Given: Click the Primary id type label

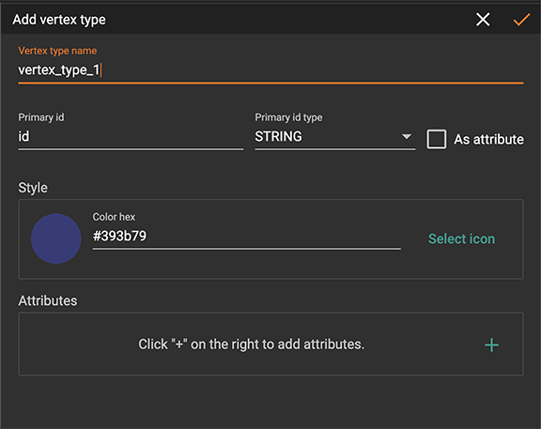Looking at the screenshot, I should click(x=288, y=117).
